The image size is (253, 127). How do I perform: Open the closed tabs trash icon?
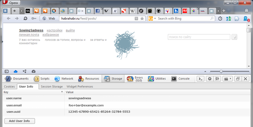[246, 10]
